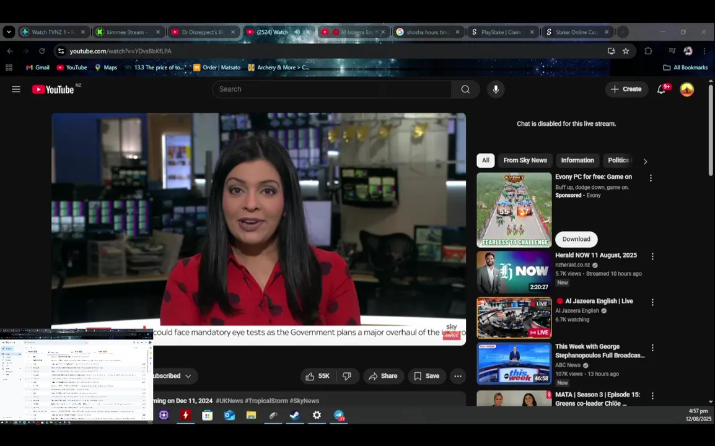The width and height of the screenshot is (715, 446).
Task: Open site information icon in address bar
Action: tap(61, 51)
